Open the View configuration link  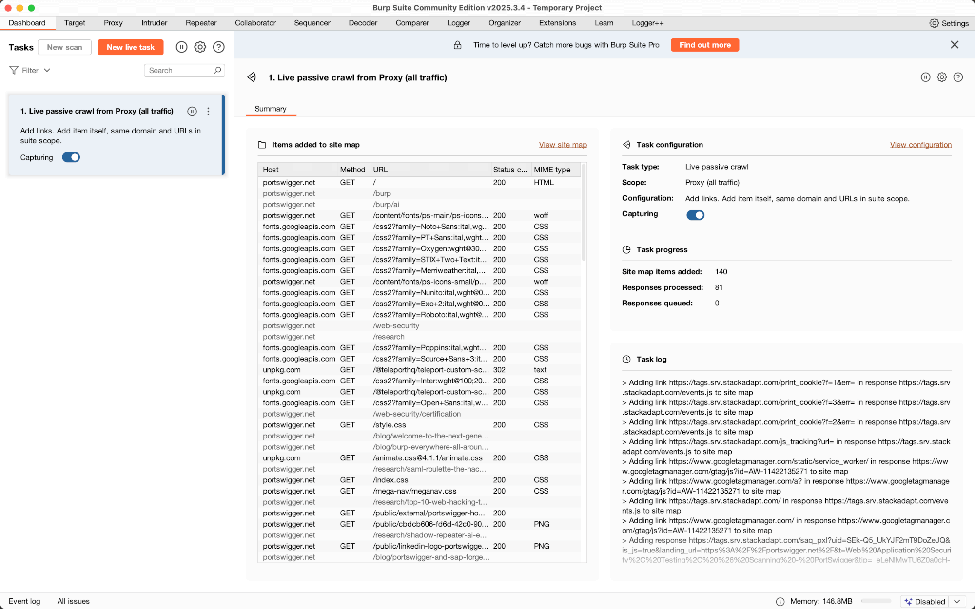click(920, 145)
